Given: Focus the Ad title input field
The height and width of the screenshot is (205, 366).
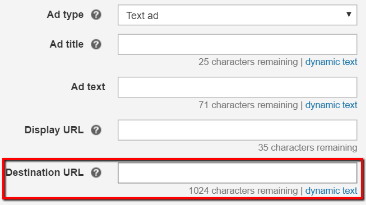Looking at the screenshot, I should (238, 44).
